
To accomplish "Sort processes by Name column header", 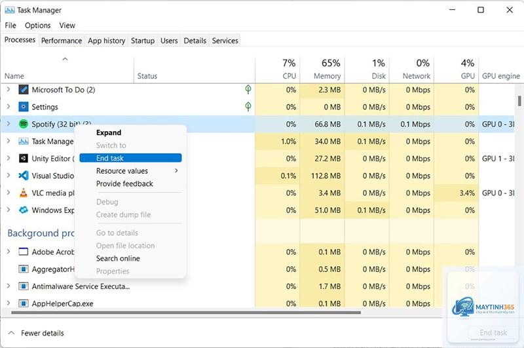I will pos(67,69).
